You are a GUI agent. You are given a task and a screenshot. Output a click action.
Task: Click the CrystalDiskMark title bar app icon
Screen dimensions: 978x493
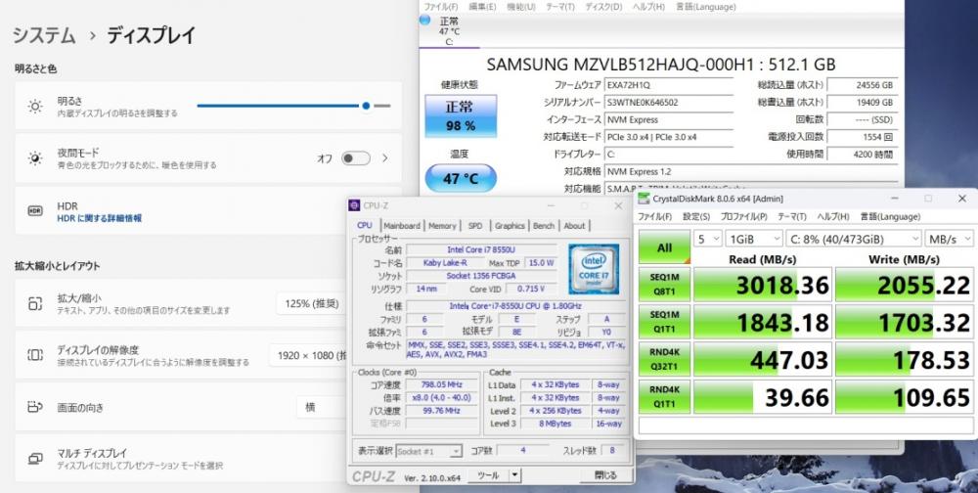[644, 199]
